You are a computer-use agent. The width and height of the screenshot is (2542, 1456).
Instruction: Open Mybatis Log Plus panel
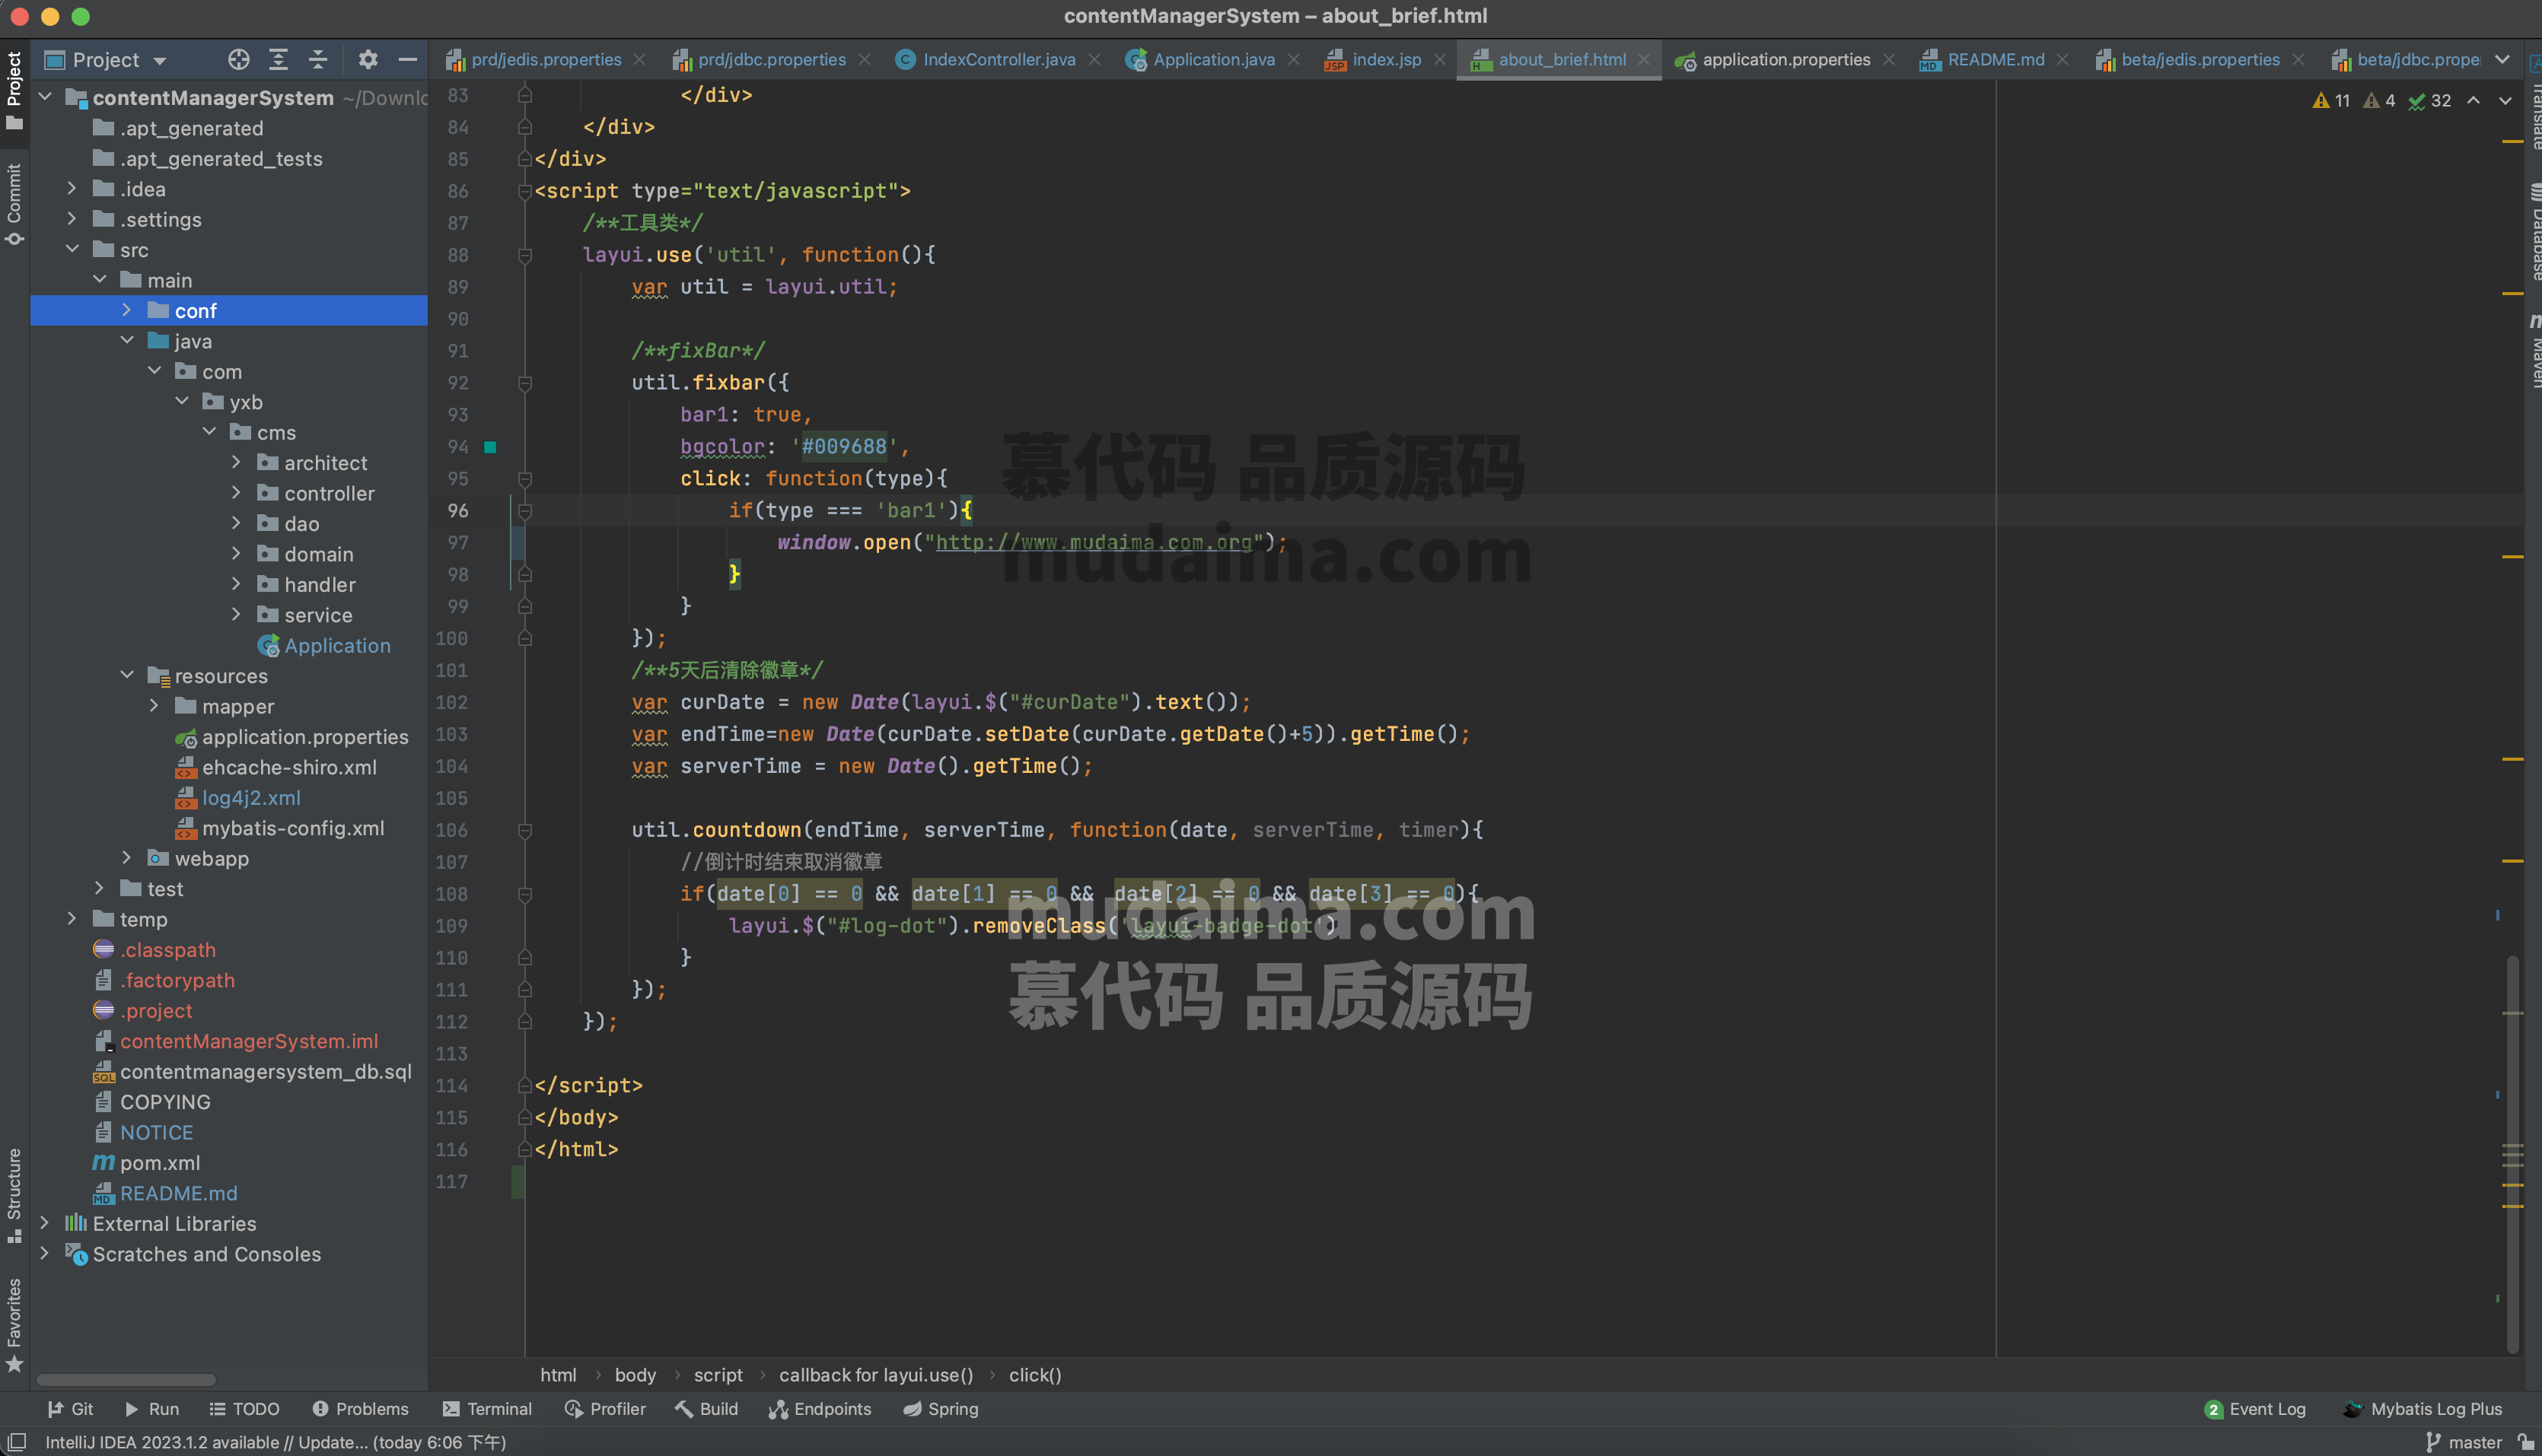(2422, 1408)
